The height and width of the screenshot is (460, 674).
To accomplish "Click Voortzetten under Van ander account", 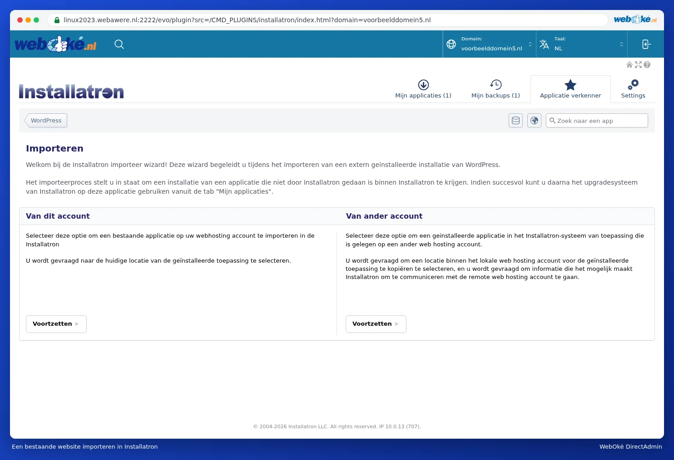I will [376, 324].
